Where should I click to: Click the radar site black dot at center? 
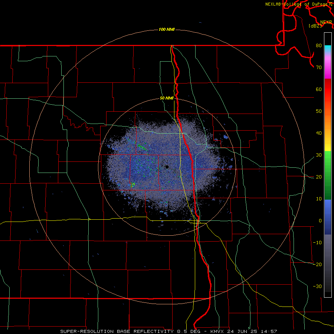167,167
